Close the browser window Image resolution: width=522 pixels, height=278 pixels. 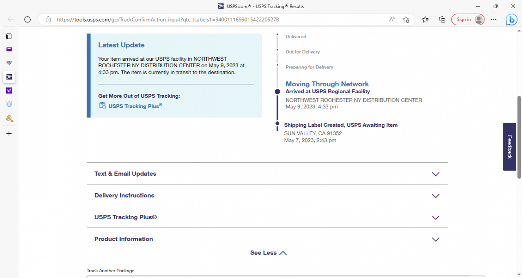click(513, 6)
